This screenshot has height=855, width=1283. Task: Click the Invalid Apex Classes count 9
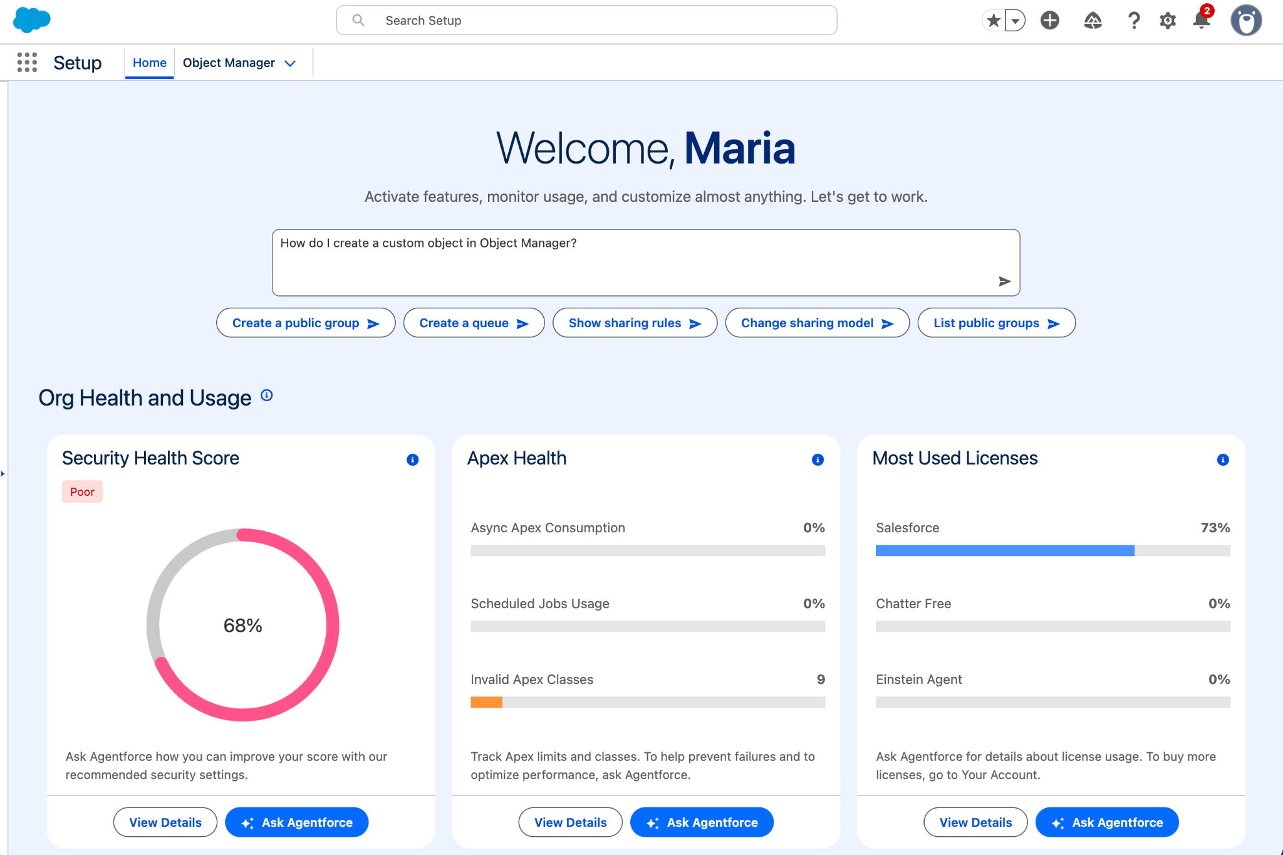coord(821,679)
